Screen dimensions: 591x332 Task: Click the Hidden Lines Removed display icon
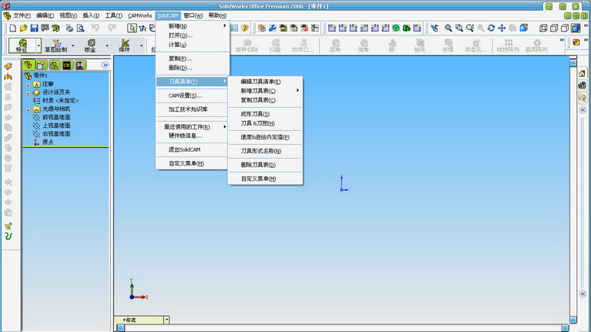[565, 28]
